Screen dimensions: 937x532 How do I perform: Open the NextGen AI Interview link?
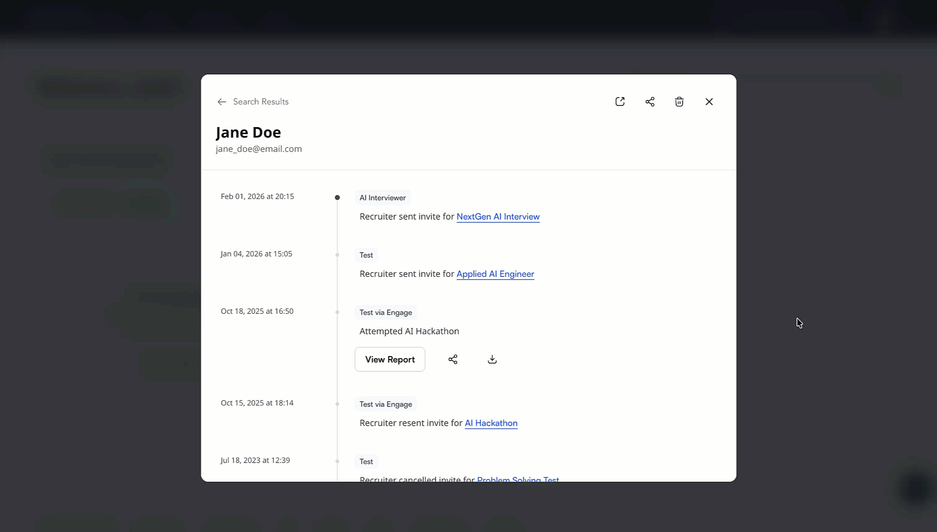pos(498,217)
